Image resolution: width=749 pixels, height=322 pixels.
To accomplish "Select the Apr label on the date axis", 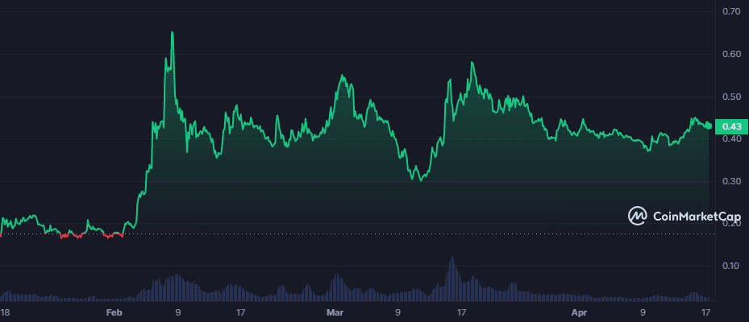I will [580, 311].
